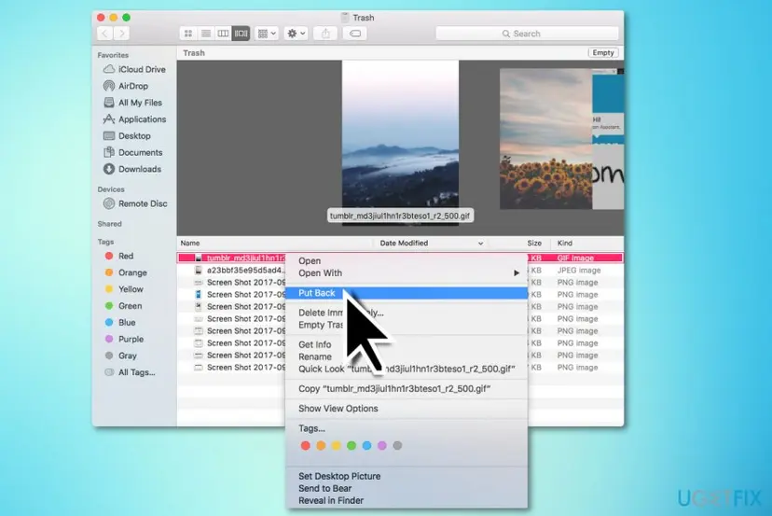Viewport: 772px width, 516px height.
Task: Open iCloud Drive in sidebar
Action: coord(134,69)
